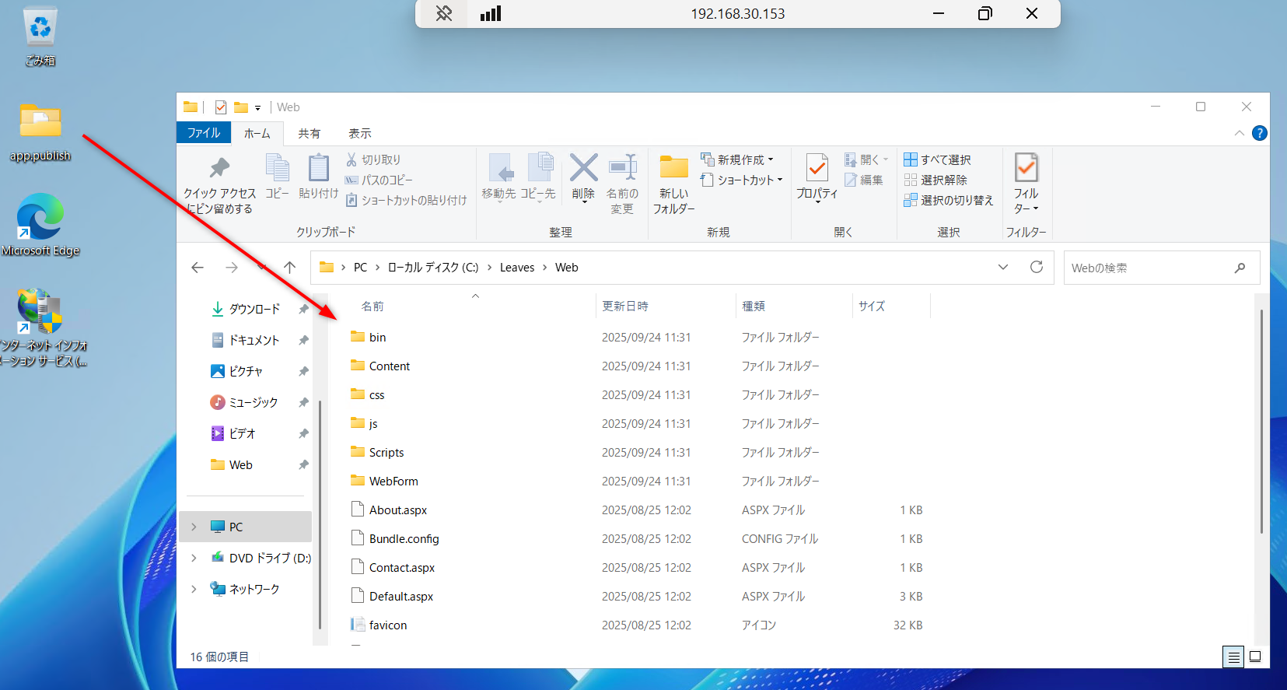The width and height of the screenshot is (1287, 690).
Task: Expand the Network (ネットワーク) tree node
Action: pos(194,589)
